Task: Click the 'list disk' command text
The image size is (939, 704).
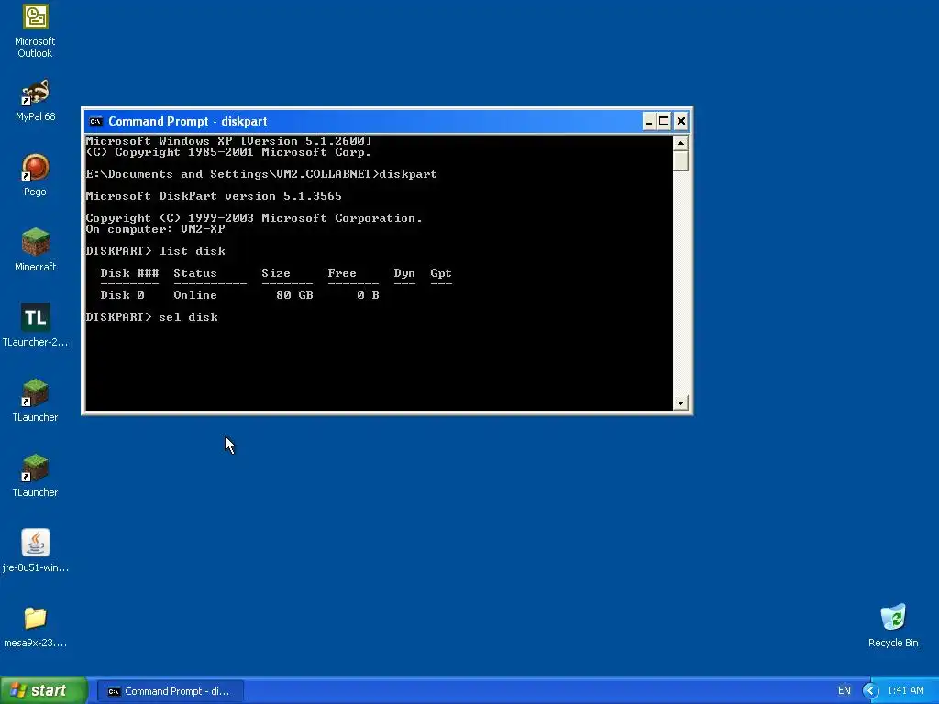Action: (193, 251)
